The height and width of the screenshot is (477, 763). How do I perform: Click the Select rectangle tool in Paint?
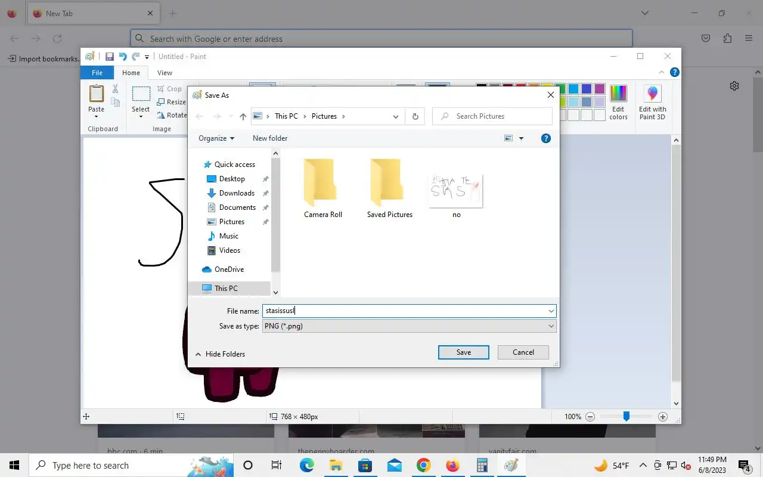[141, 94]
